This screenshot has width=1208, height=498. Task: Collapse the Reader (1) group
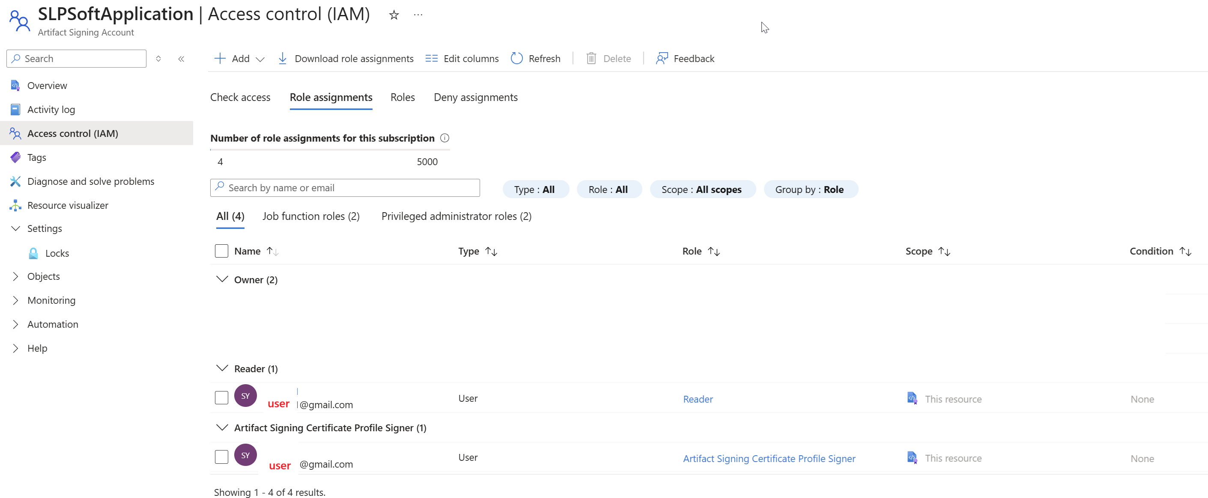pos(222,368)
